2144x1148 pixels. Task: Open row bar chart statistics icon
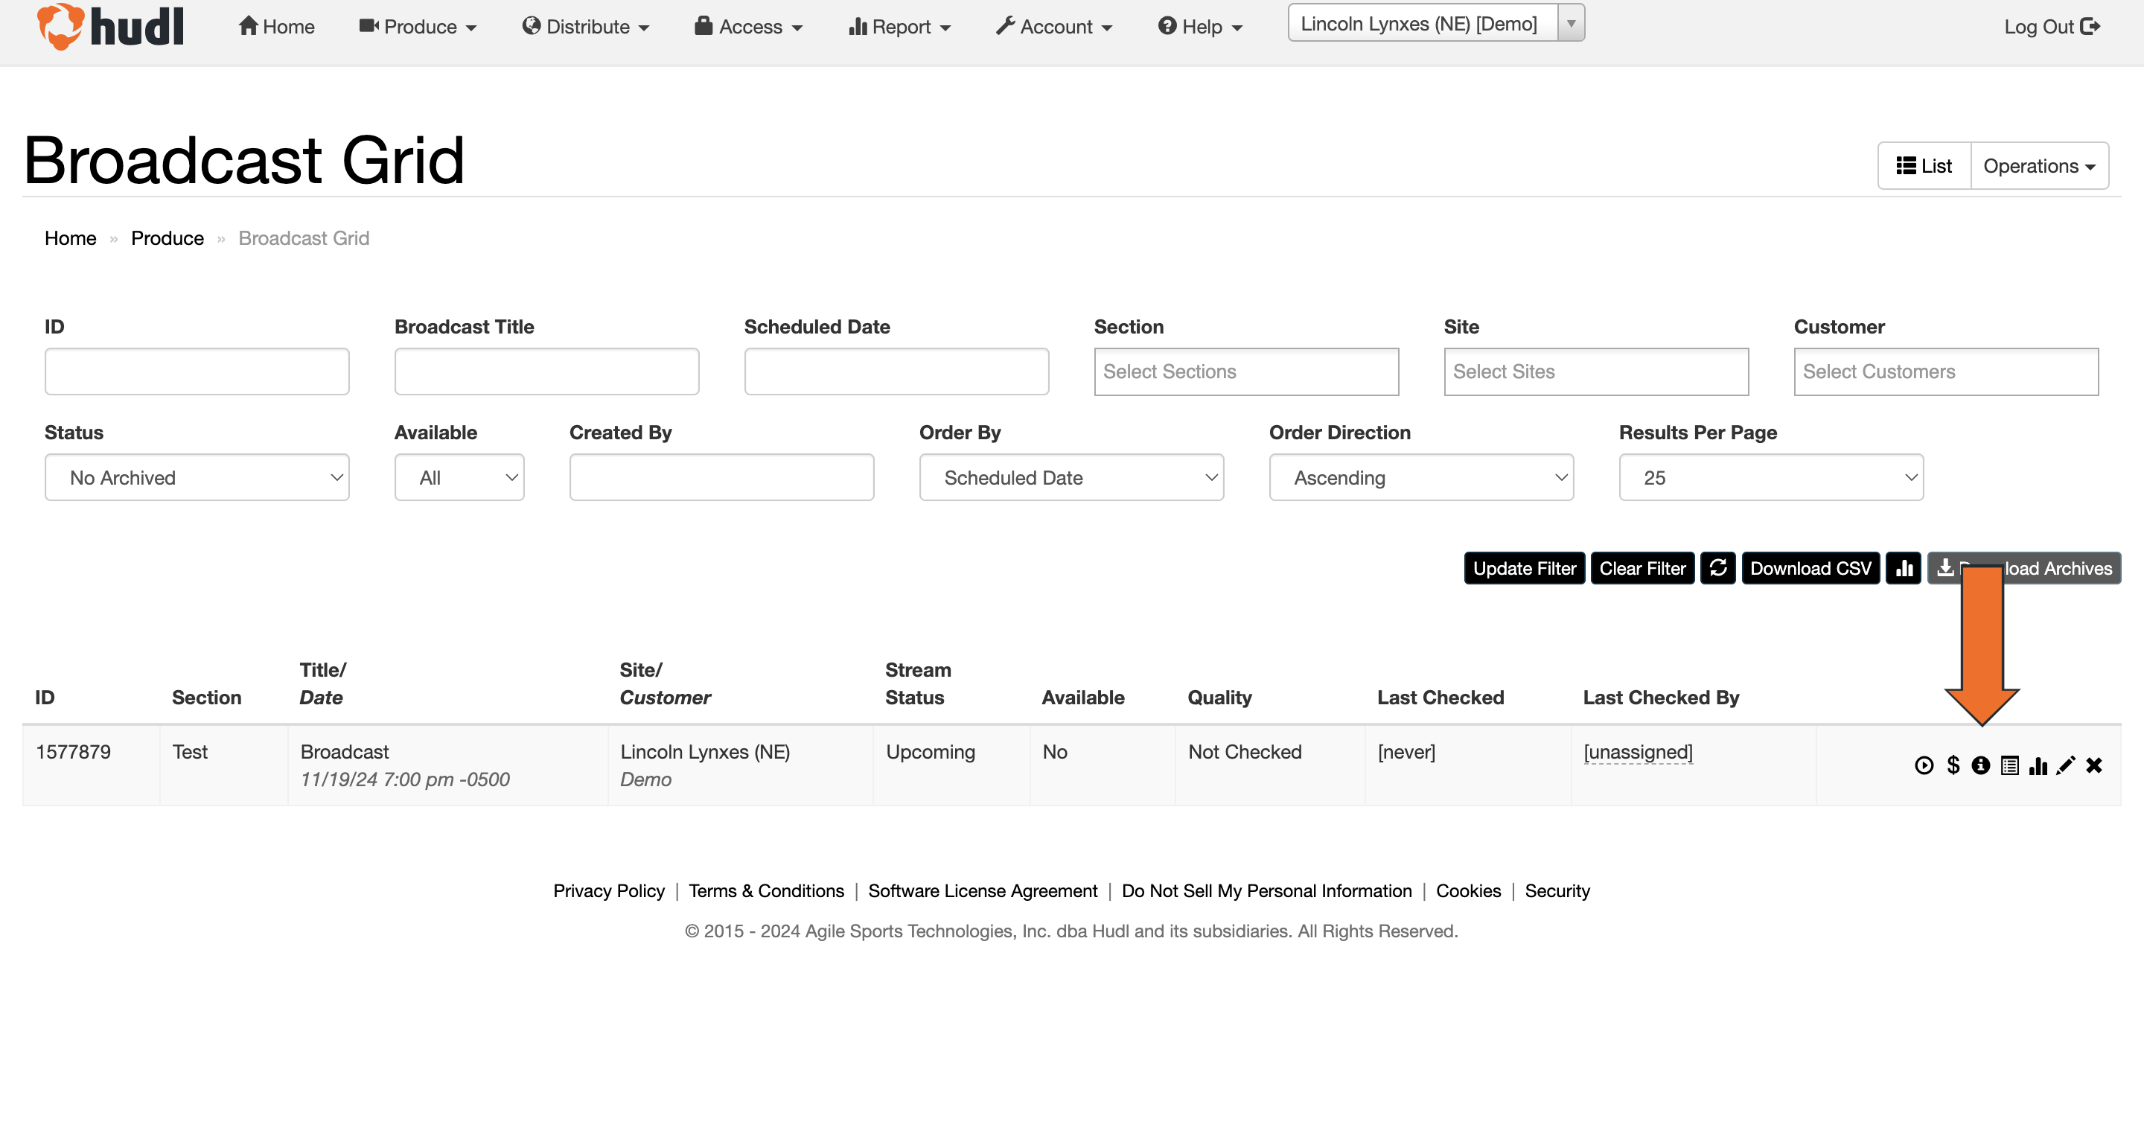(2038, 765)
